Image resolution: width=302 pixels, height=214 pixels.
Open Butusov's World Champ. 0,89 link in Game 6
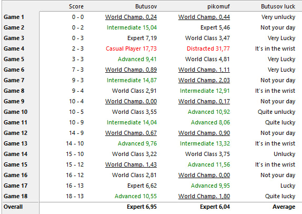click(131, 70)
